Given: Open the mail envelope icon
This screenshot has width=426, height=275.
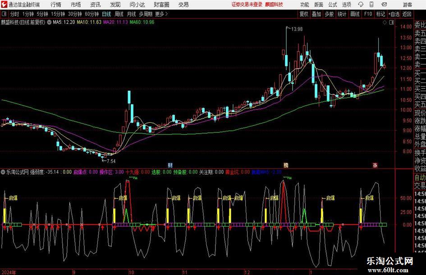Looking at the screenshot, I should tap(384, 5).
